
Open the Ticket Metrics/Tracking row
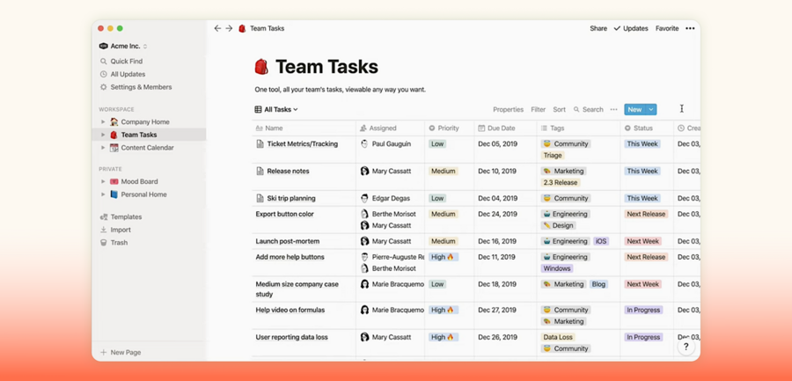(x=302, y=143)
